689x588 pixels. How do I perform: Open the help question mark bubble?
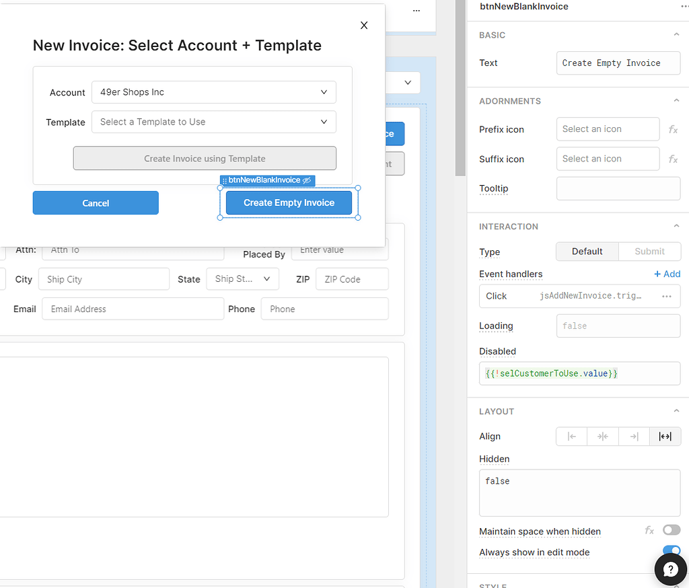pos(670,569)
